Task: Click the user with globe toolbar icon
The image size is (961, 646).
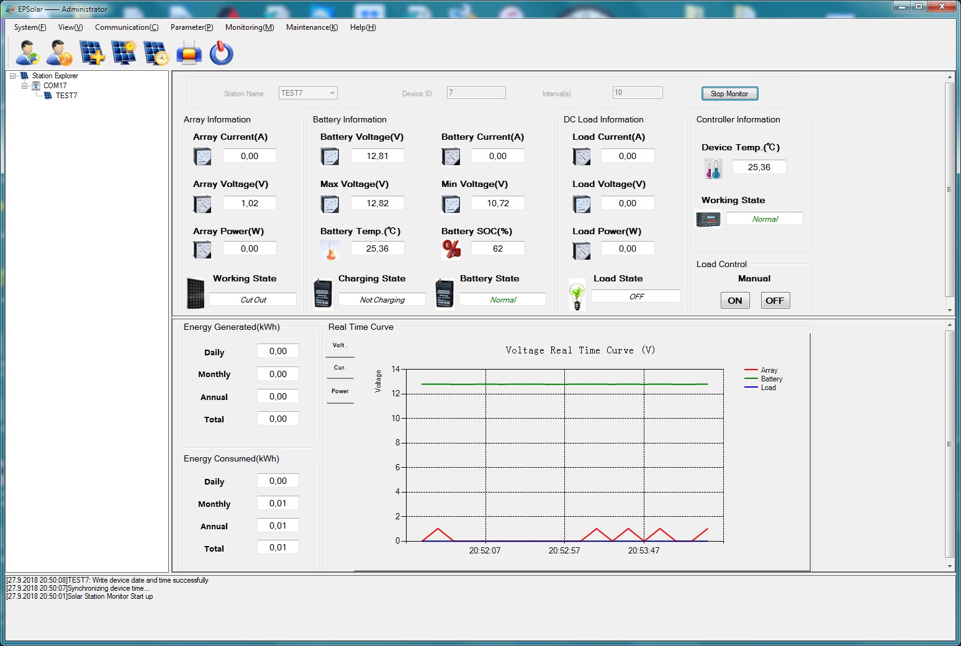Action: (27, 53)
